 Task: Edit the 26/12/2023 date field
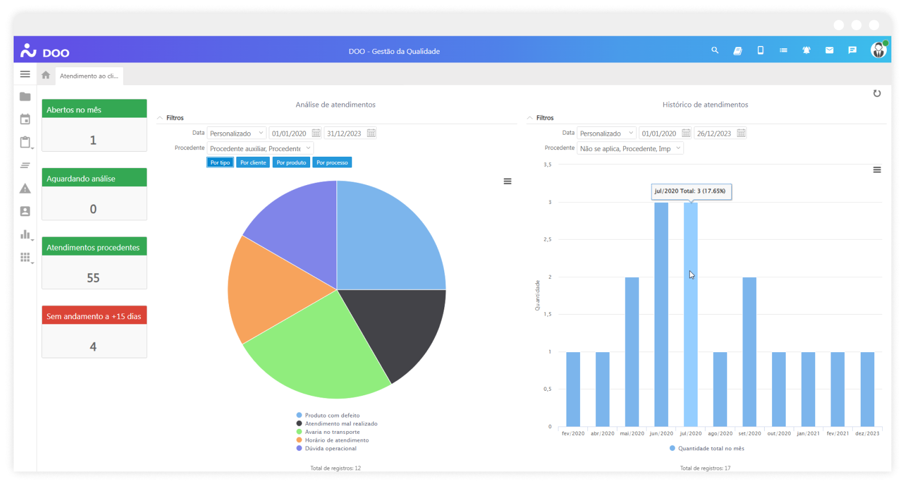coord(714,133)
